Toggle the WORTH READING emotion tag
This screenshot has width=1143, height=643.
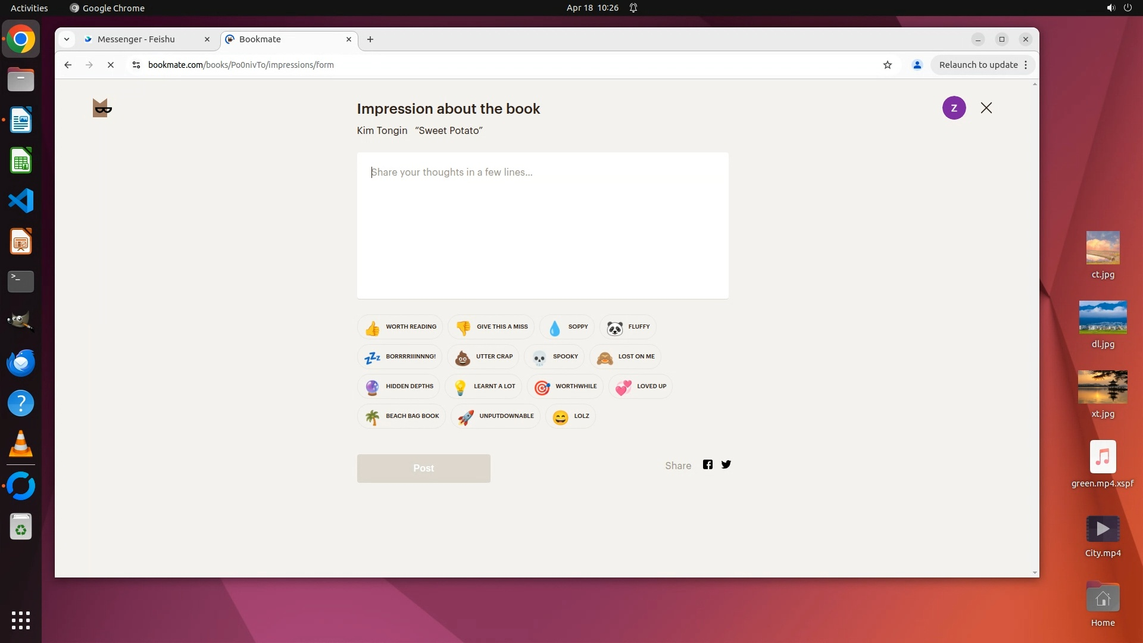tap(400, 327)
